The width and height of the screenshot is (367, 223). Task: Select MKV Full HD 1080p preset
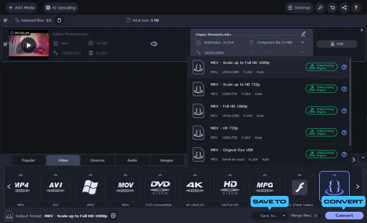pyautogui.click(x=269, y=111)
